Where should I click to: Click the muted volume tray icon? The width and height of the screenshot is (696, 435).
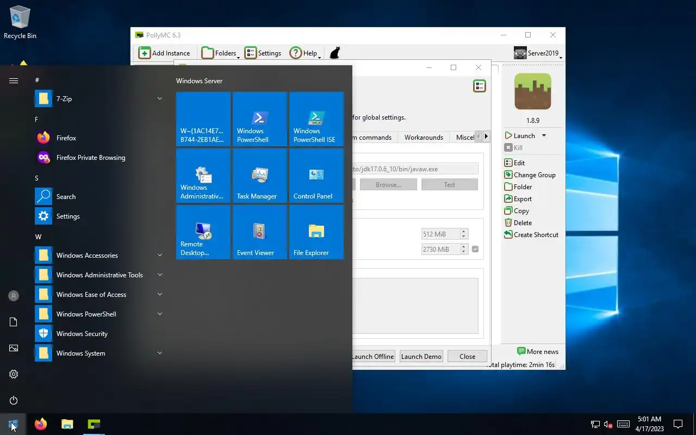point(608,424)
